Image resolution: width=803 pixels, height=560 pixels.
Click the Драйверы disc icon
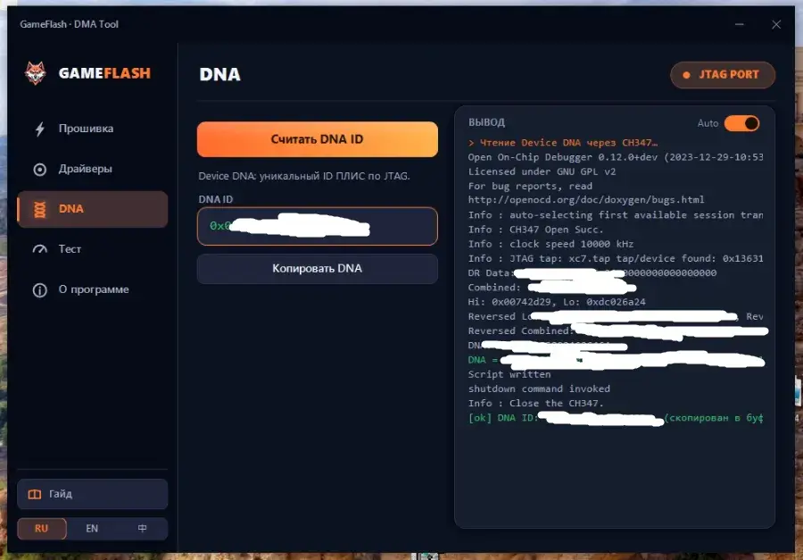click(x=39, y=169)
